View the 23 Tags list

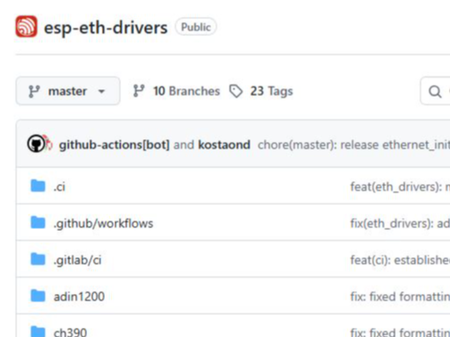[x=261, y=91]
